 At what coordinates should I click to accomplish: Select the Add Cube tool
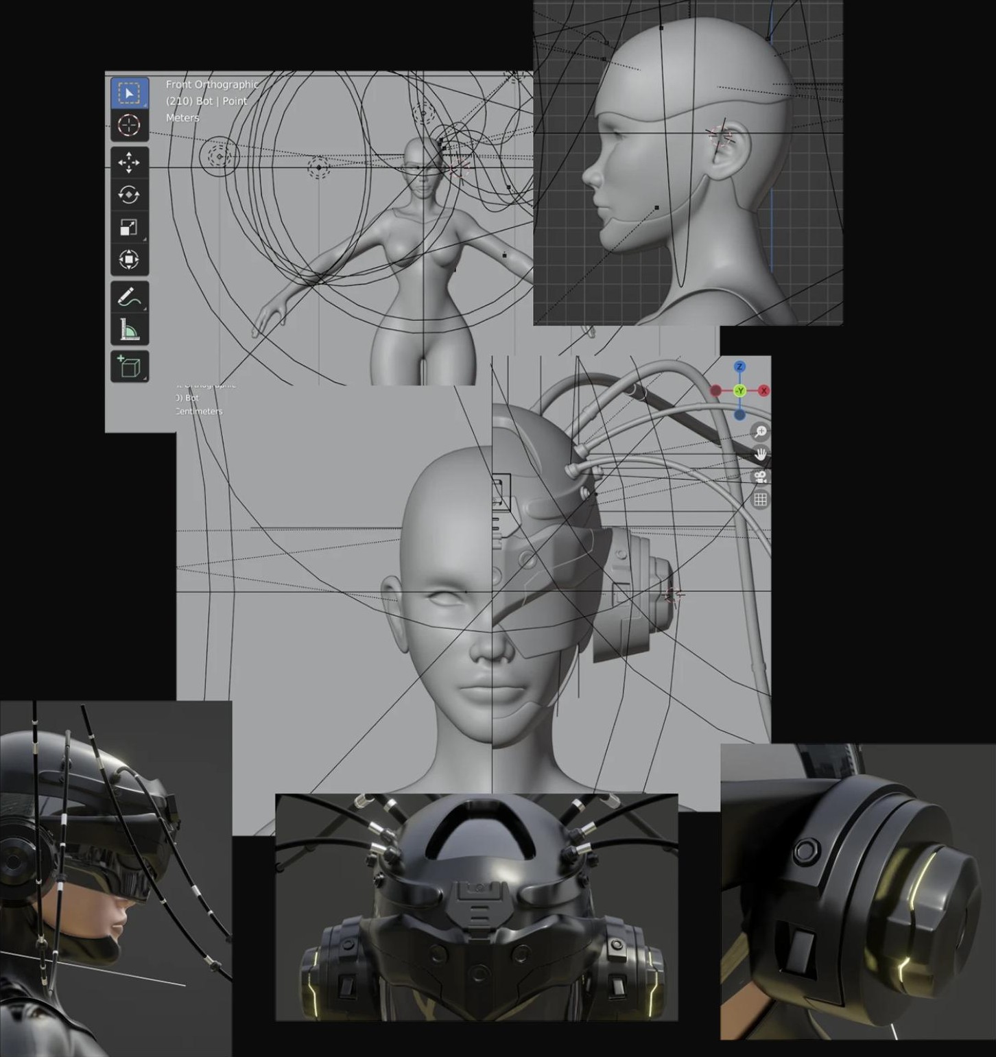coord(129,366)
